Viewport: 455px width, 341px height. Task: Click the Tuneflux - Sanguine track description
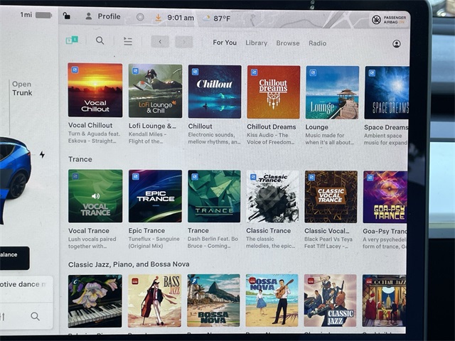154,242
